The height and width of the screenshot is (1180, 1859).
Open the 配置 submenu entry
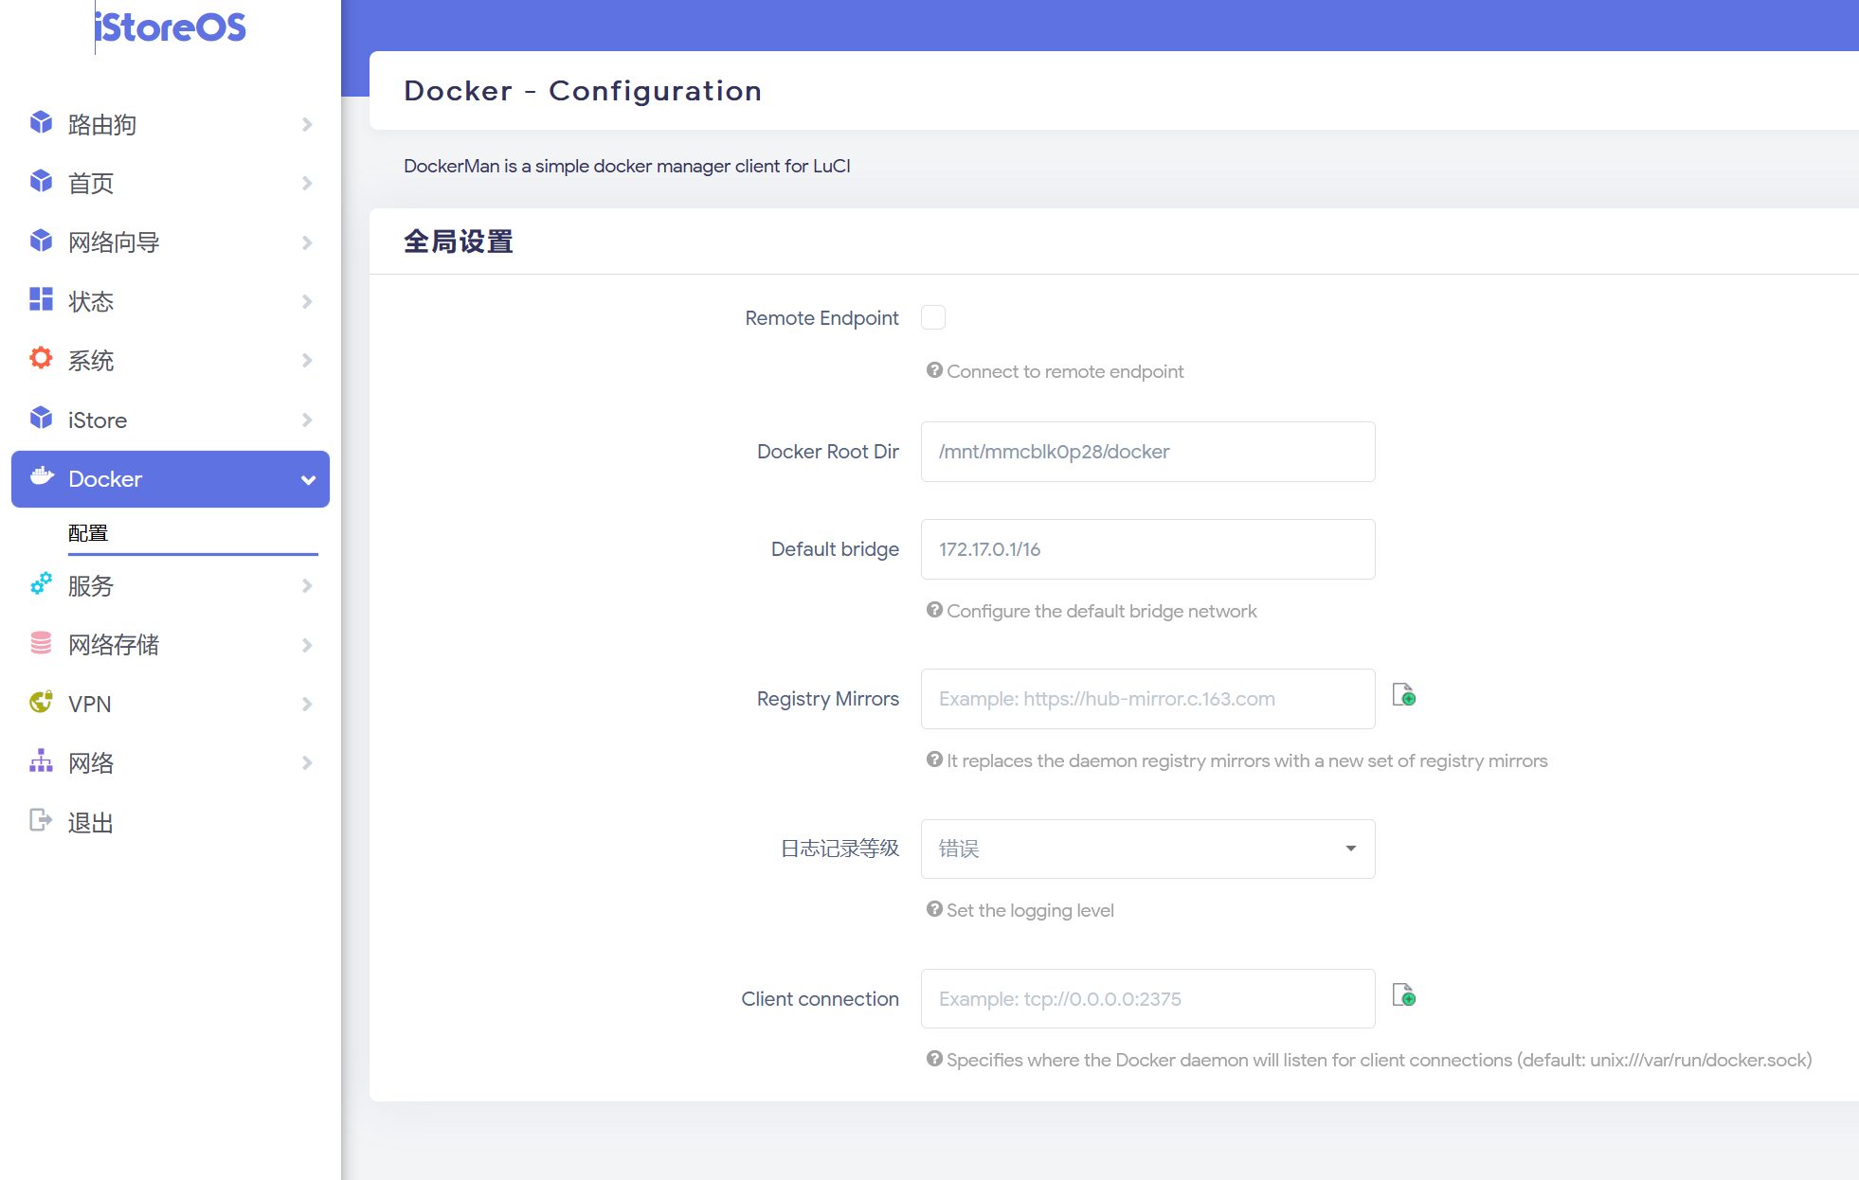(x=192, y=533)
